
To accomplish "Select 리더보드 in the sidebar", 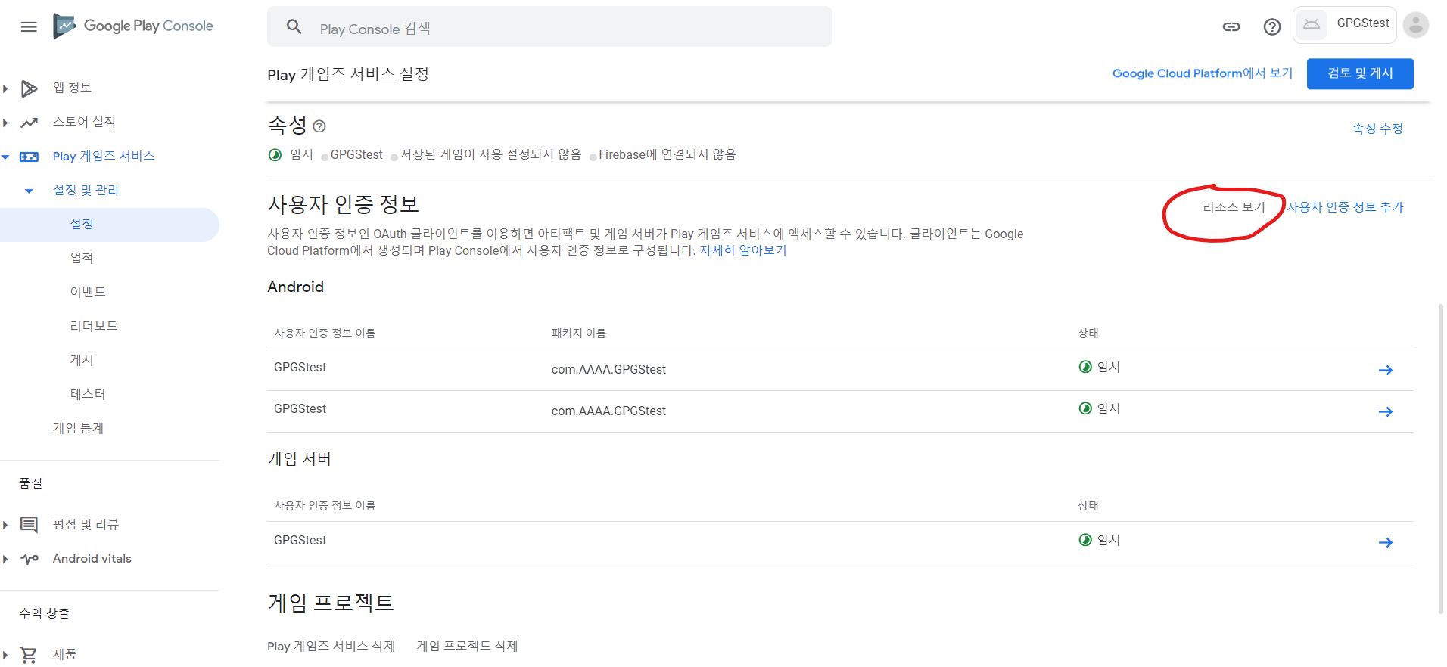I will click(x=94, y=326).
